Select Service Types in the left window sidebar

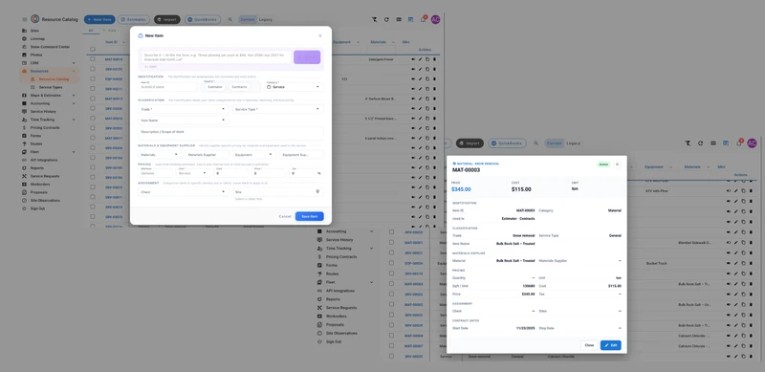coord(51,87)
